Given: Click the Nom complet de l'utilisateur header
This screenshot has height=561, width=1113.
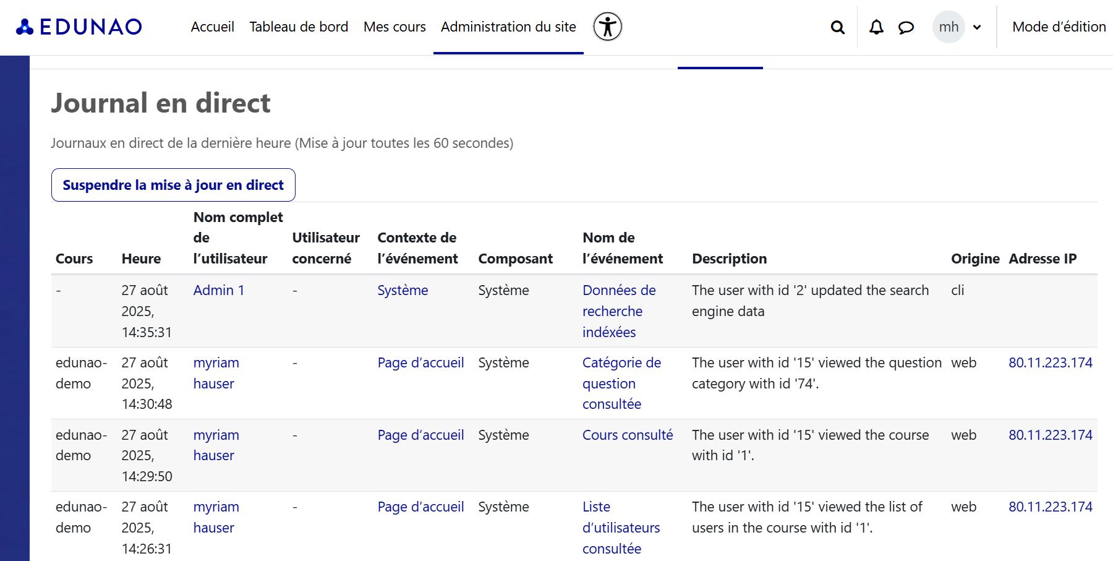Looking at the screenshot, I should pos(238,238).
